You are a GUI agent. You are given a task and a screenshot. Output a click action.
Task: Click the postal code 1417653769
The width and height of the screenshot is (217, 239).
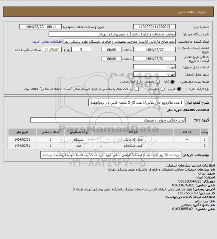(x=188, y=193)
